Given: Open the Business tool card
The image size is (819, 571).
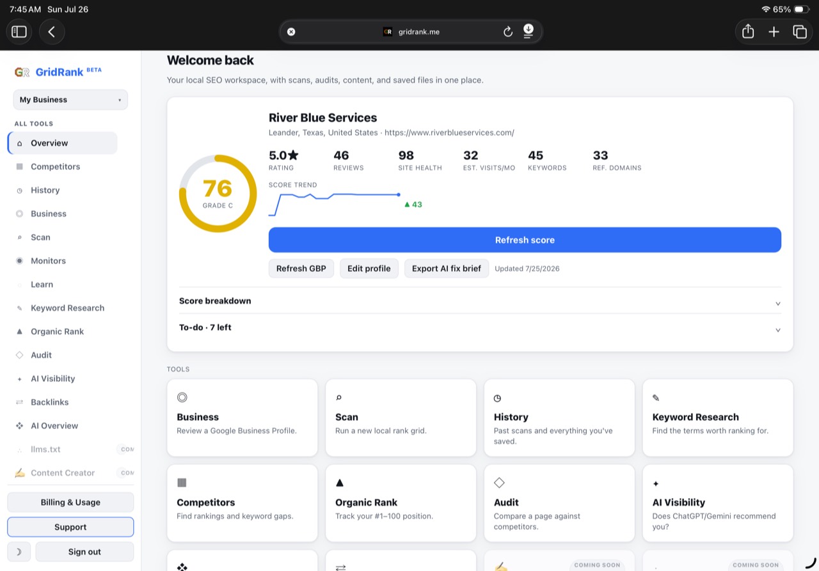Looking at the screenshot, I should 242,418.
